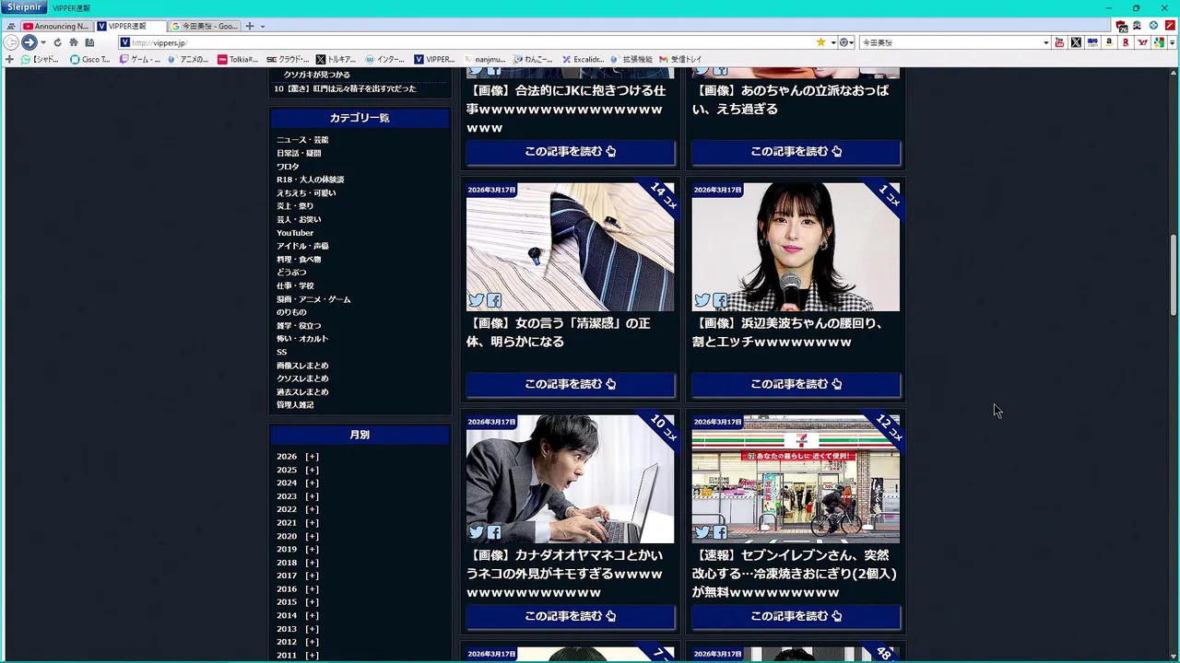
Task: Open the necktie article thumbnail
Action: pos(570,247)
